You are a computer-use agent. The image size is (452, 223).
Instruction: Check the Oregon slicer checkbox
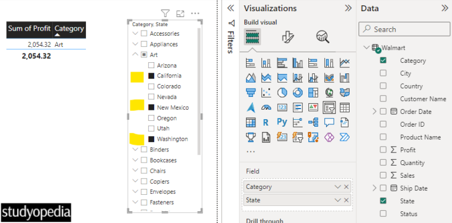[x=151, y=118]
